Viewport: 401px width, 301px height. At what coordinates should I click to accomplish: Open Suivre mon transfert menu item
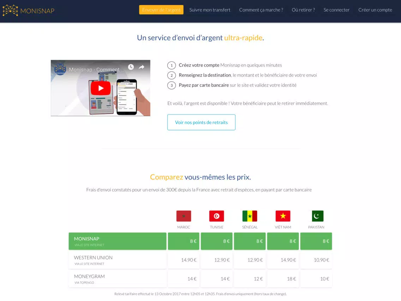tap(210, 10)
